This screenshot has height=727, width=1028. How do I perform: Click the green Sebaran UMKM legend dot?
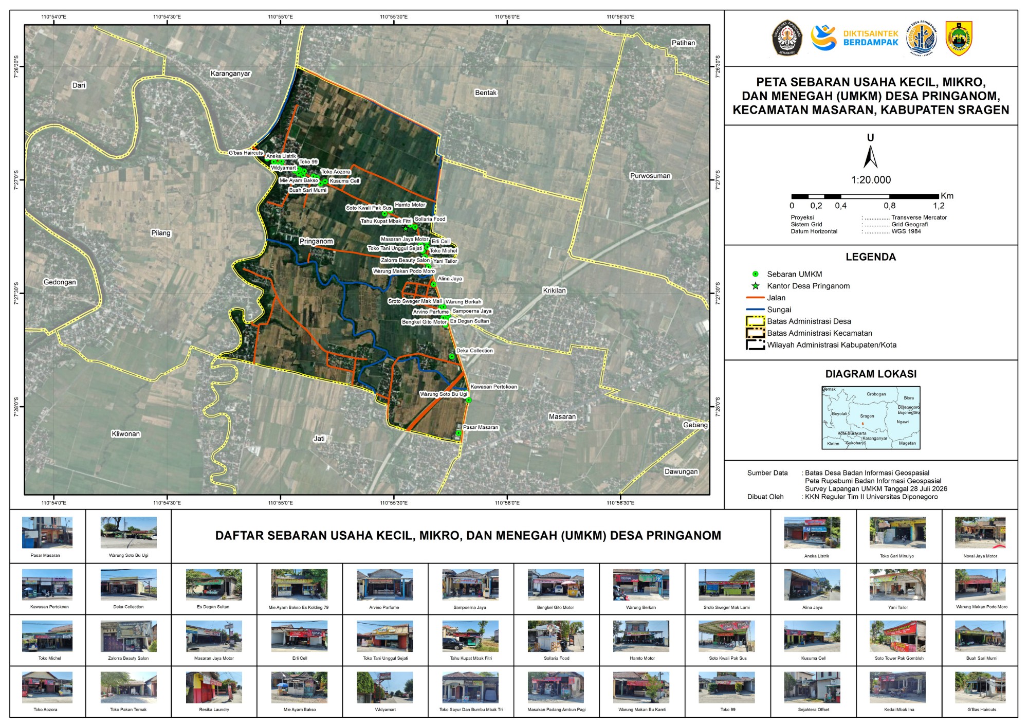click(x=756, y=274)
